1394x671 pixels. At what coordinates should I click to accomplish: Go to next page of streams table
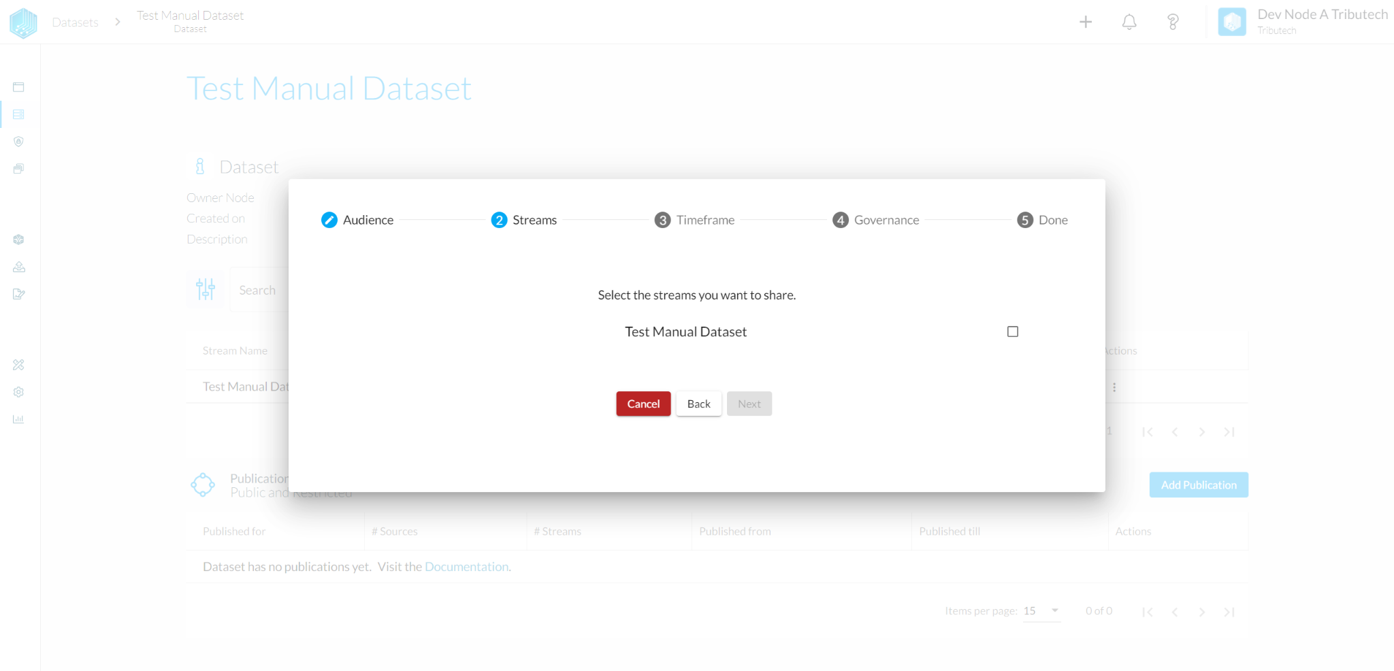(1202, 432)
